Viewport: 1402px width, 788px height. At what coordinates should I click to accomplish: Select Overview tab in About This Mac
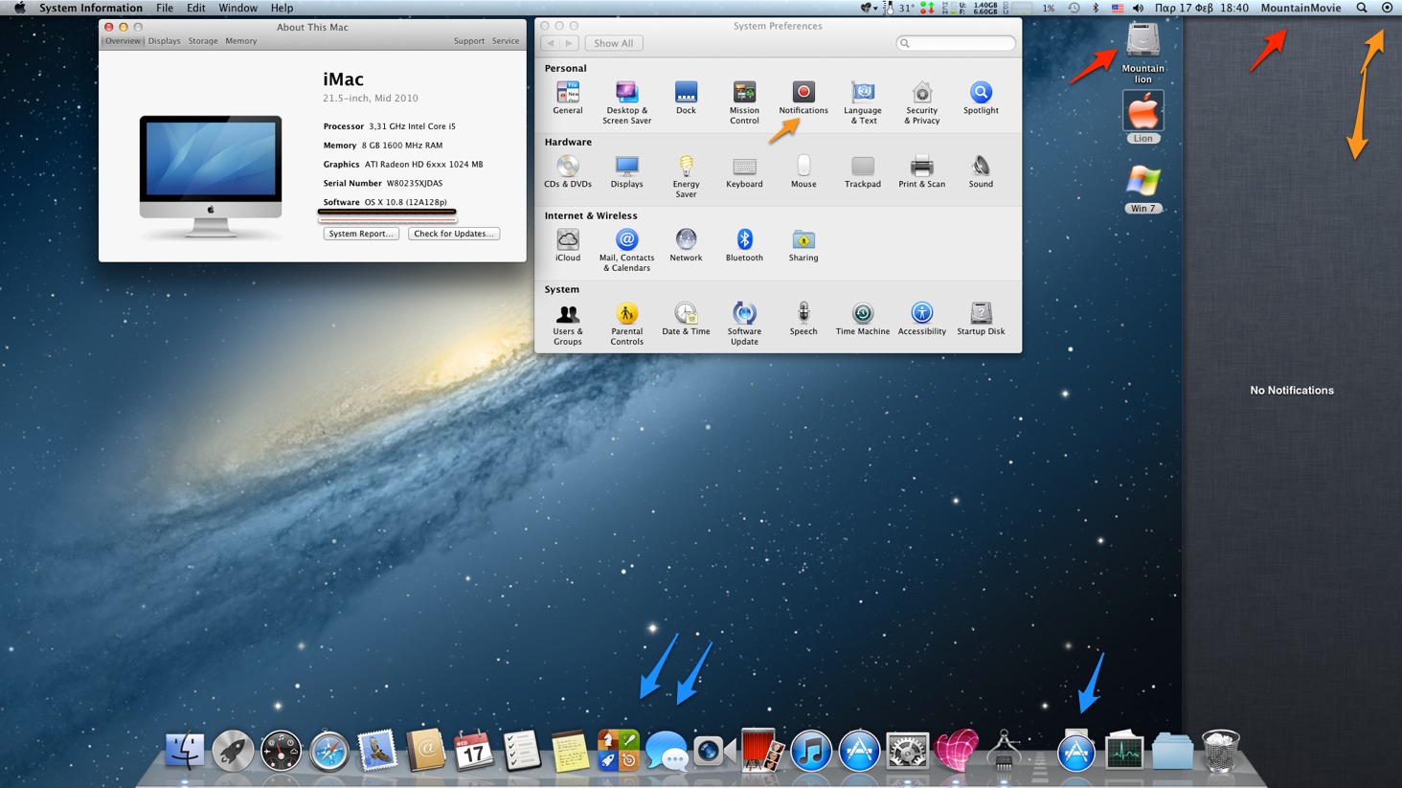tap(123, 41)
